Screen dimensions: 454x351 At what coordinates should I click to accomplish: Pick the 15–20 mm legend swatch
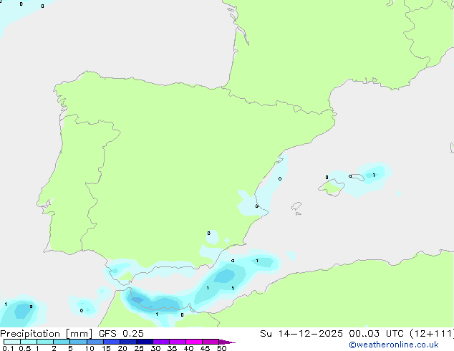pyautogui.click(x=112, y=342)
